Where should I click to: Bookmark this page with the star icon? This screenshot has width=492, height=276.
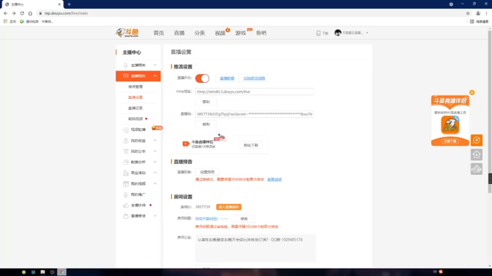click(x=468, y=13)
